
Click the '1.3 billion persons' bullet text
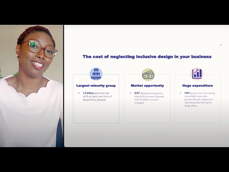click(x=97, y=97)
